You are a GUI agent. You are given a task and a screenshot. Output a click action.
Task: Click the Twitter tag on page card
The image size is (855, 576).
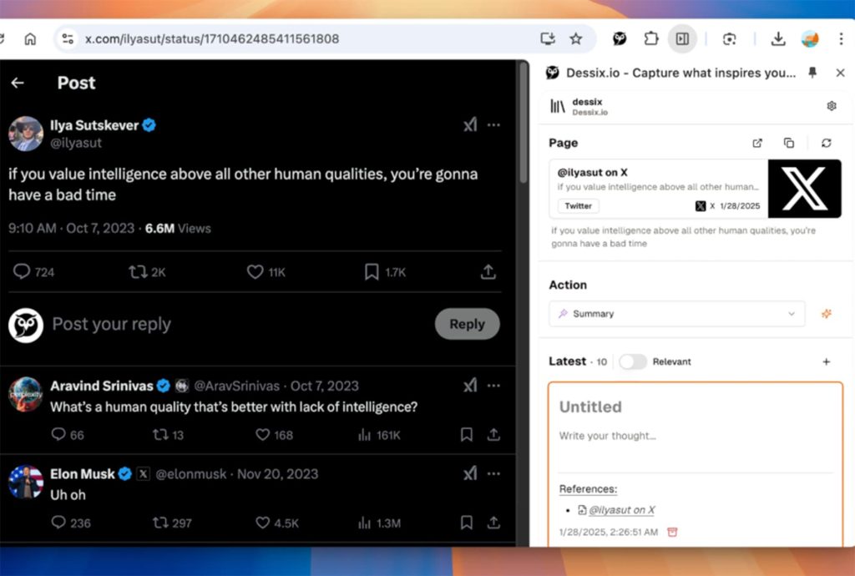coord(578,206)
